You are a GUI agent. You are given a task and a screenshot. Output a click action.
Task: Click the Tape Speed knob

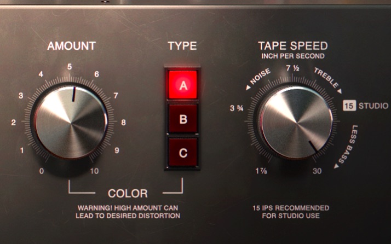click(x=297, y=123)
